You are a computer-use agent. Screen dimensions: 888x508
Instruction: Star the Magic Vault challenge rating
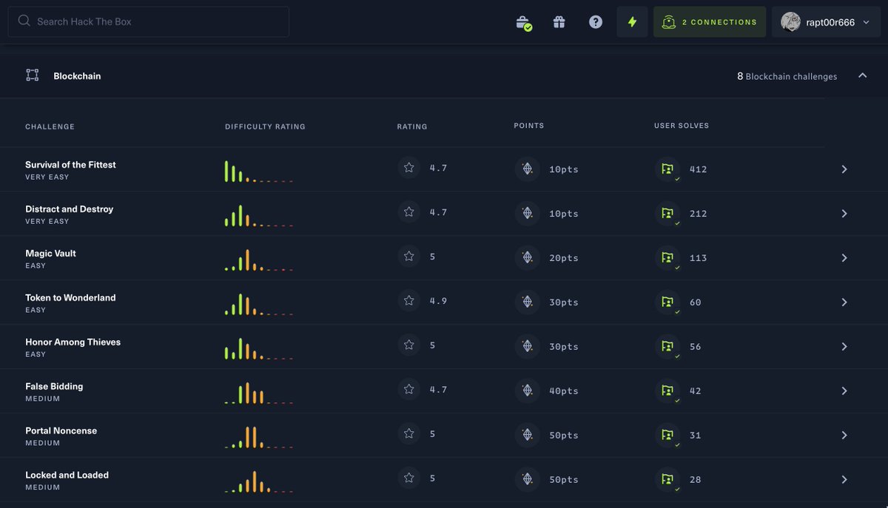[x=408, y=256]
